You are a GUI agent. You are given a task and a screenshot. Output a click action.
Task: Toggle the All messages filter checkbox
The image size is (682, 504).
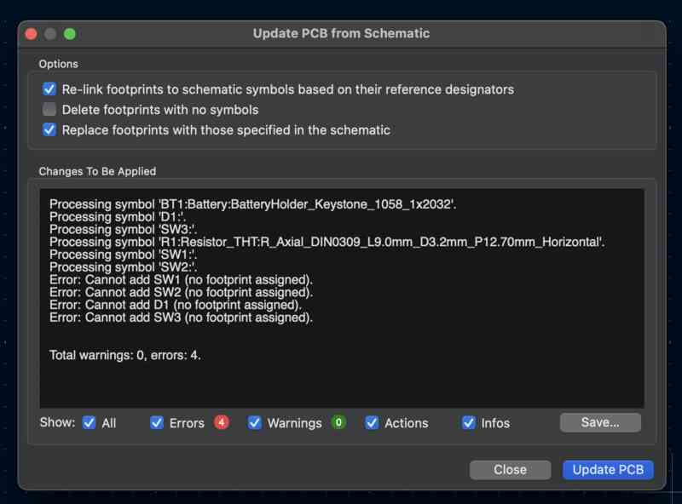[x=90, y=423]
